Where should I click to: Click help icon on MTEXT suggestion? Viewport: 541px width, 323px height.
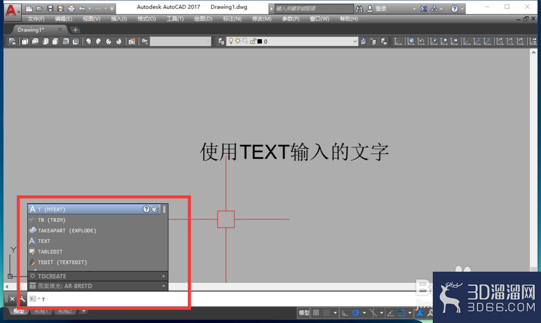[146, 209]
